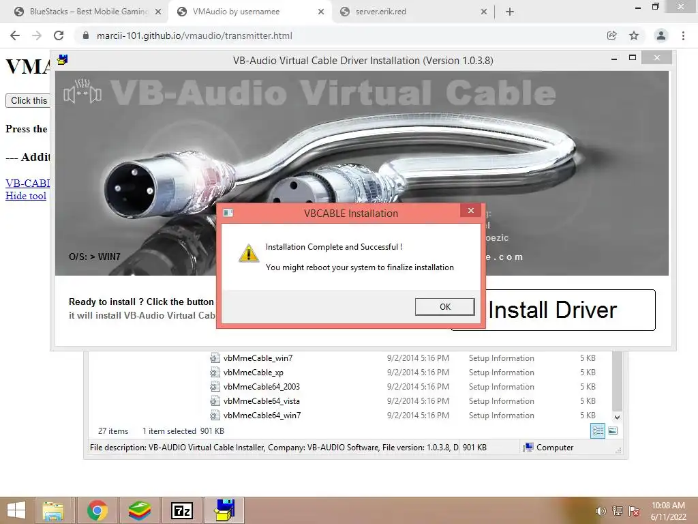Go forward in the browser

coord(37,35)
